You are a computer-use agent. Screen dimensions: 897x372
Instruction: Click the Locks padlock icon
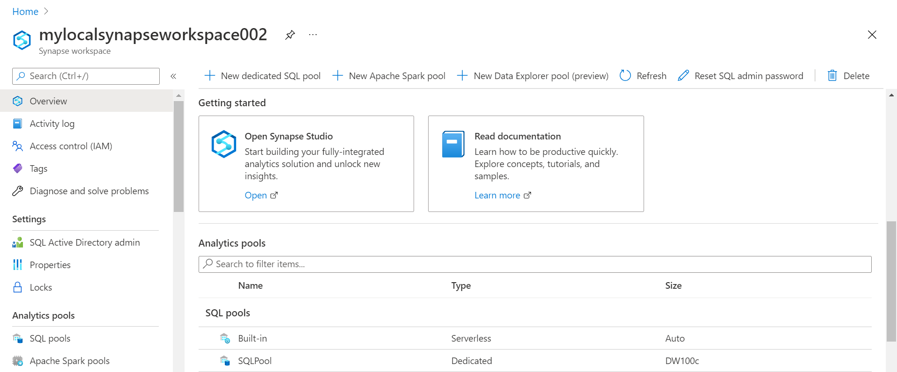(x=17, y=287)
